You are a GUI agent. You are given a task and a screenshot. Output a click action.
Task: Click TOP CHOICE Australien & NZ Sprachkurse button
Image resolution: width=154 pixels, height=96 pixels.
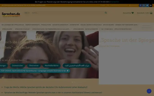point(35,71)
